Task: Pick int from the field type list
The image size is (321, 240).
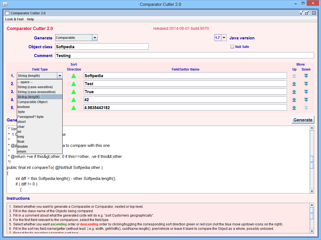Action: click(x=40, y=131)
